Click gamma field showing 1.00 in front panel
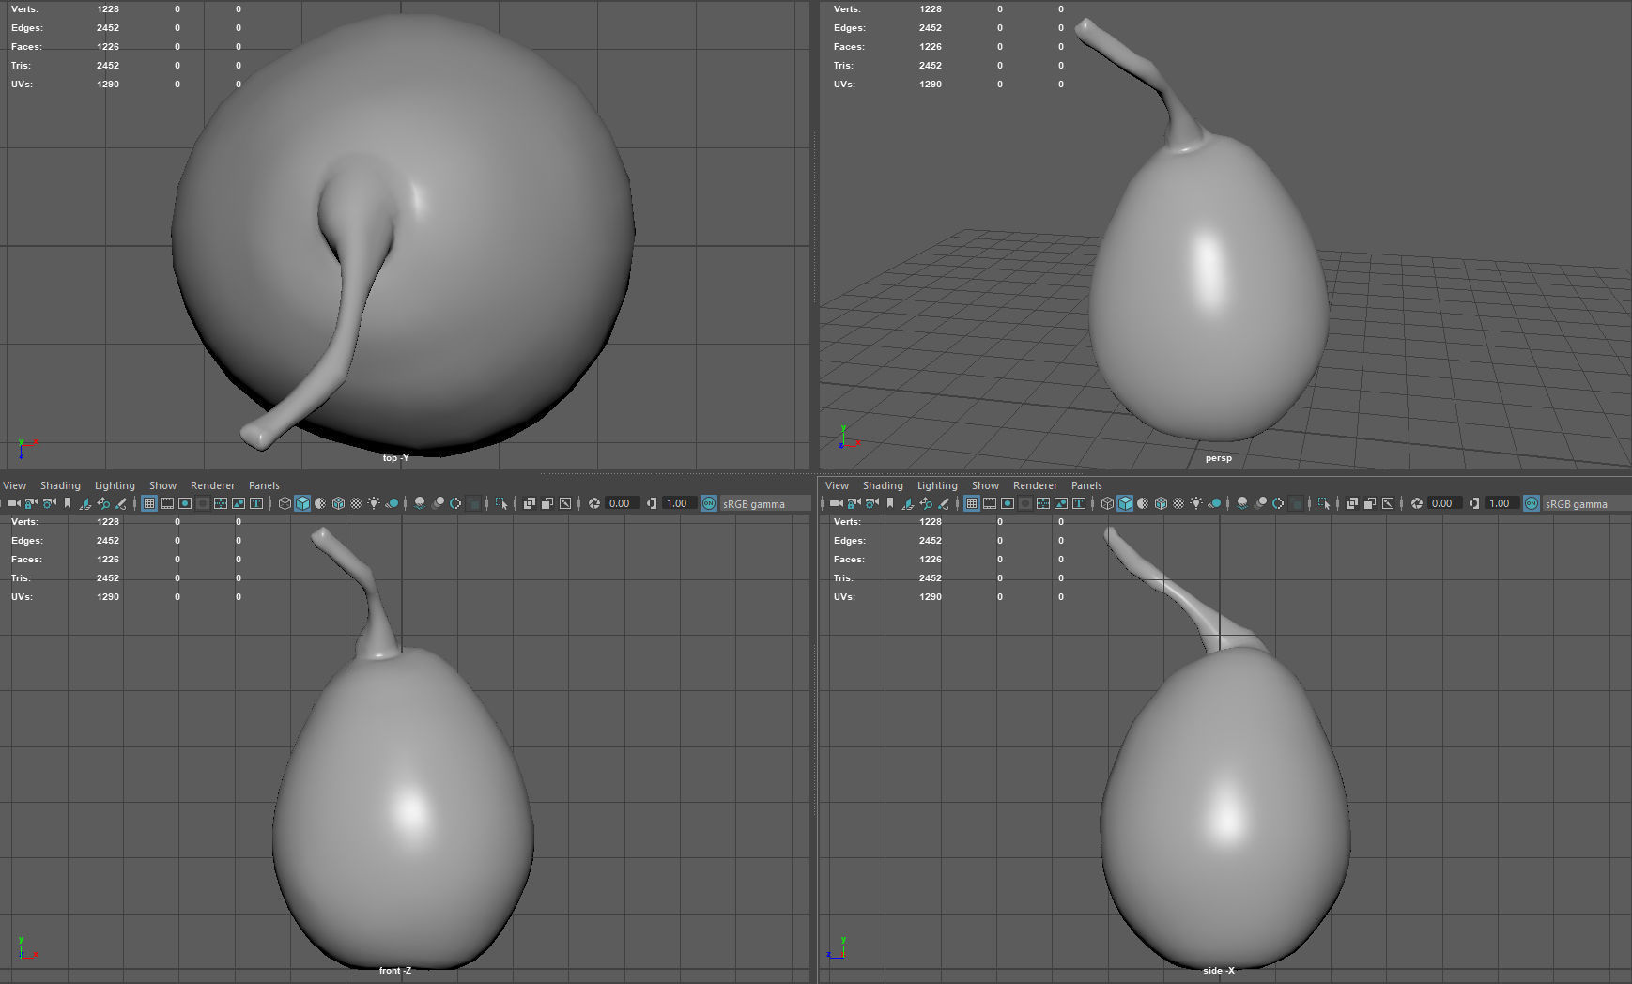 (x=680, y=503)
